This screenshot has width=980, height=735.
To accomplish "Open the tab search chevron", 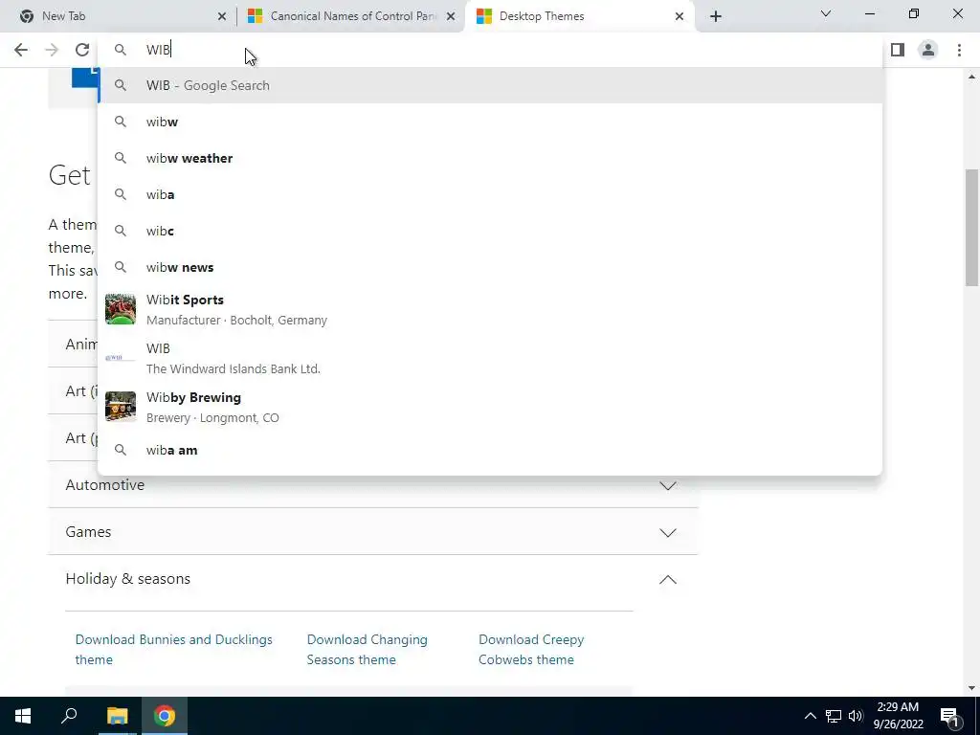I will (826, 13).
